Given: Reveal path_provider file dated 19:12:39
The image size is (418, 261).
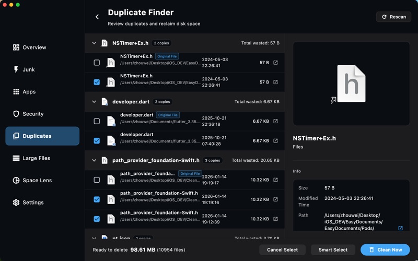Looking at the screenshot, I should click(x=275, y=219).
